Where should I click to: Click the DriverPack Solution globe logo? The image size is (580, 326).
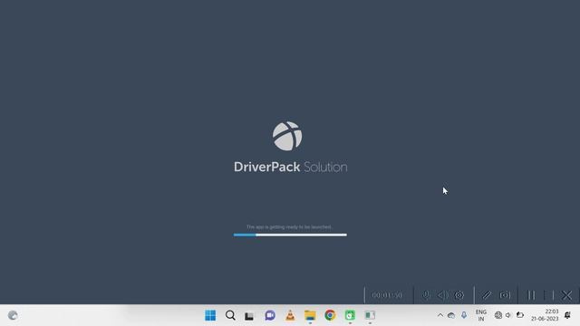pos(287,136)
